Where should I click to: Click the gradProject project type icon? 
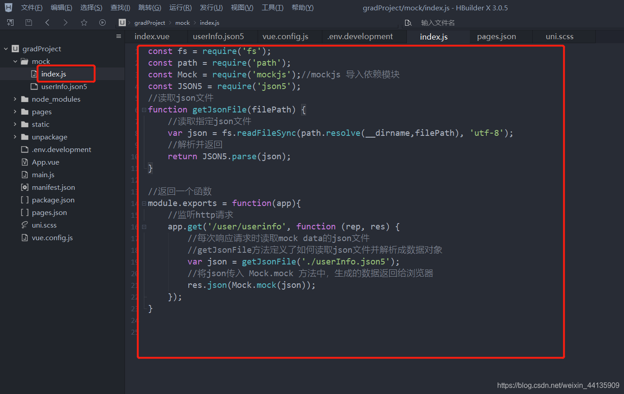15,49
